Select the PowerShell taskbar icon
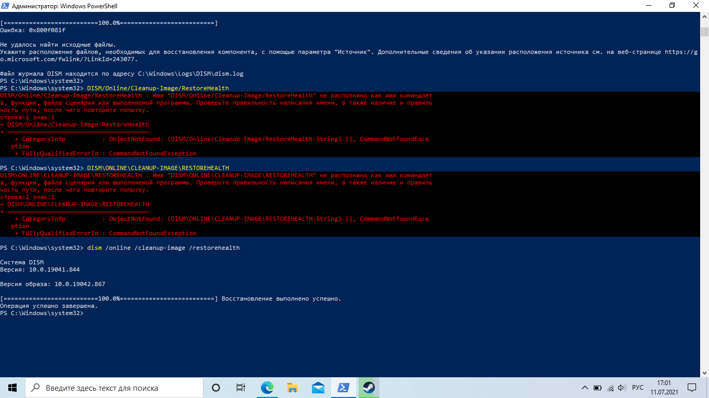 (x=344, y=388)
